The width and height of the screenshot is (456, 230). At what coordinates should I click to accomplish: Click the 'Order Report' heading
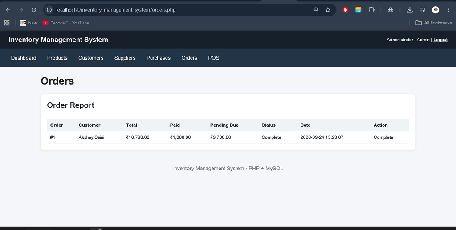71,105
